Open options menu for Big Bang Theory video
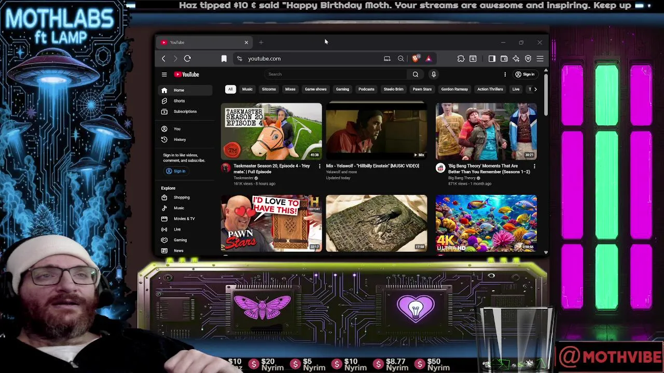Viewport: 664px width, 373px height. pyautogui.click(x=534, y=166)
